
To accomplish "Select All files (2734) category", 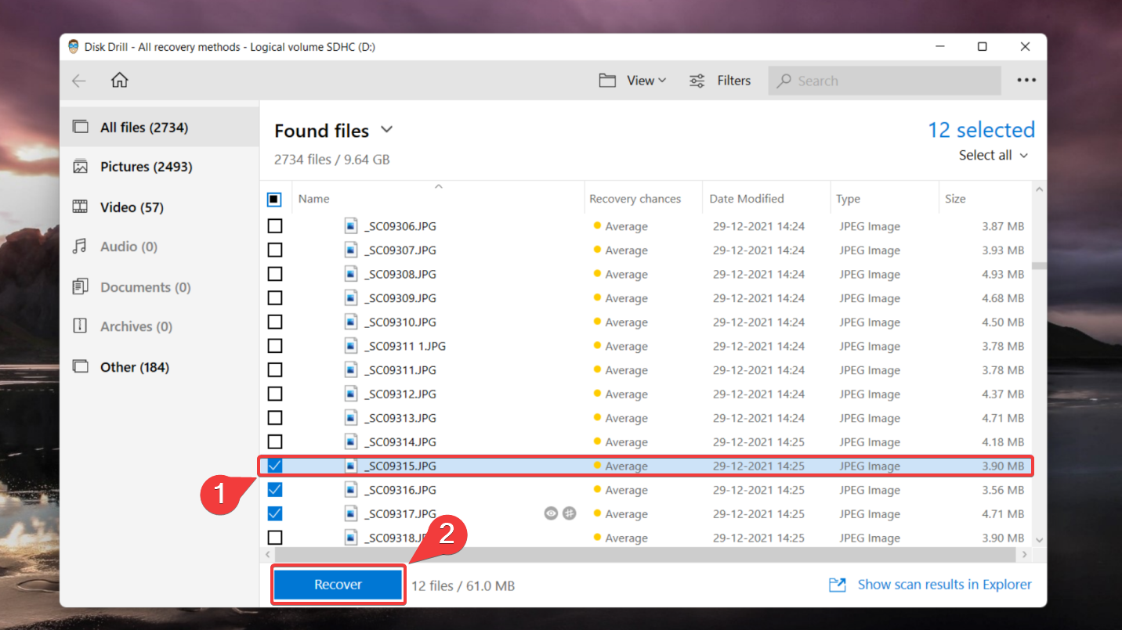I will coord(159,127).
